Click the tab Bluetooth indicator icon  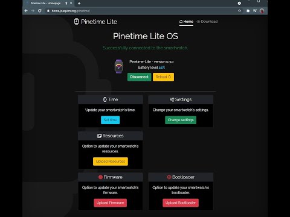pos(66,3)
